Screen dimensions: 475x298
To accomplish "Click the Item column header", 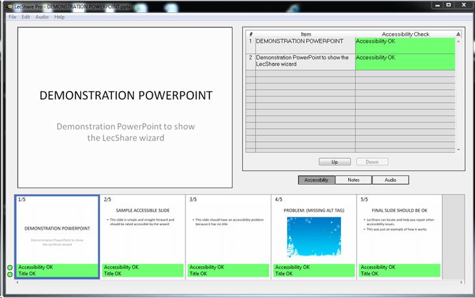I will click(x=306, y=34).
